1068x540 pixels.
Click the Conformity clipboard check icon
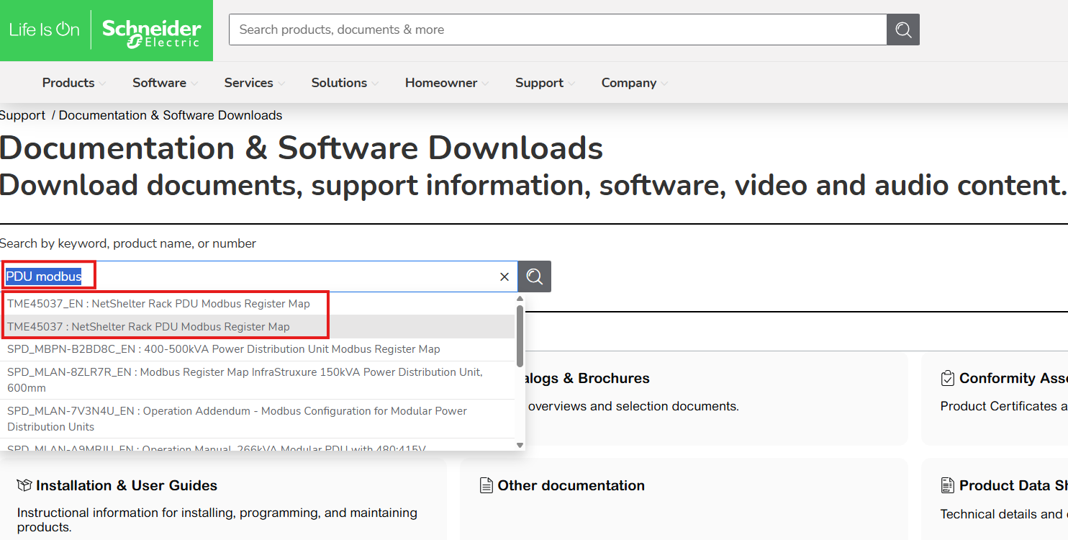pos(948,378)
